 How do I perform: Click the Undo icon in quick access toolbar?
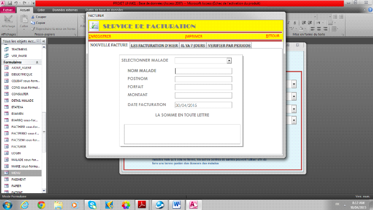[16, 3]
